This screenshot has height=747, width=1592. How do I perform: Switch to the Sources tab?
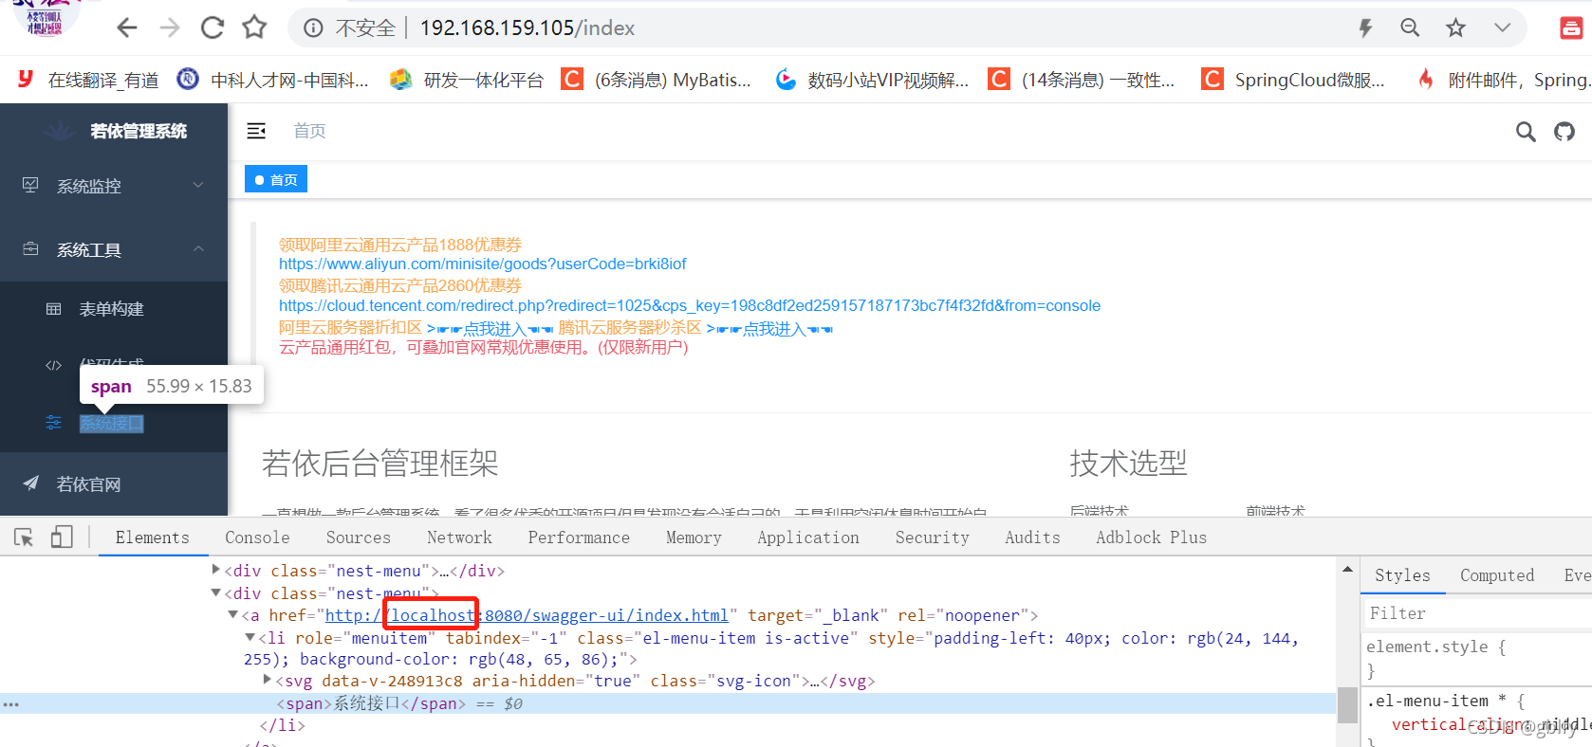(358, 537)
